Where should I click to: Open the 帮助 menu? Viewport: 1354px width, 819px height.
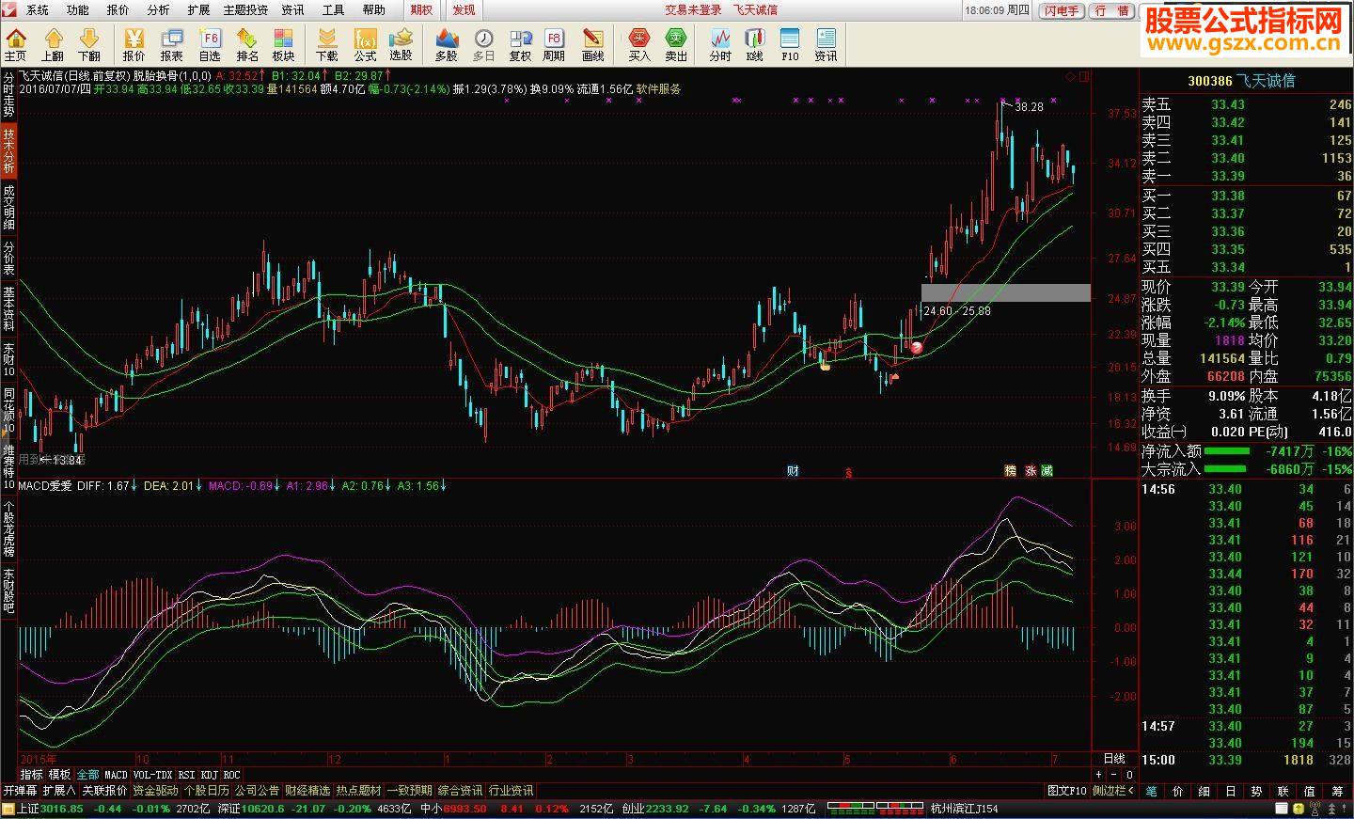click(374, 10)
